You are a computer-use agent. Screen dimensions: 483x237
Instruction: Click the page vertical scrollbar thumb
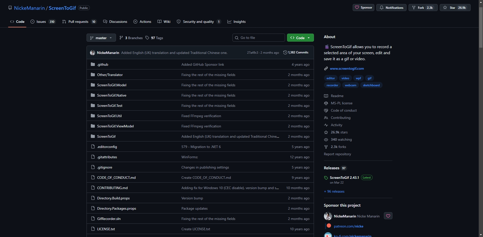point(481,27)
